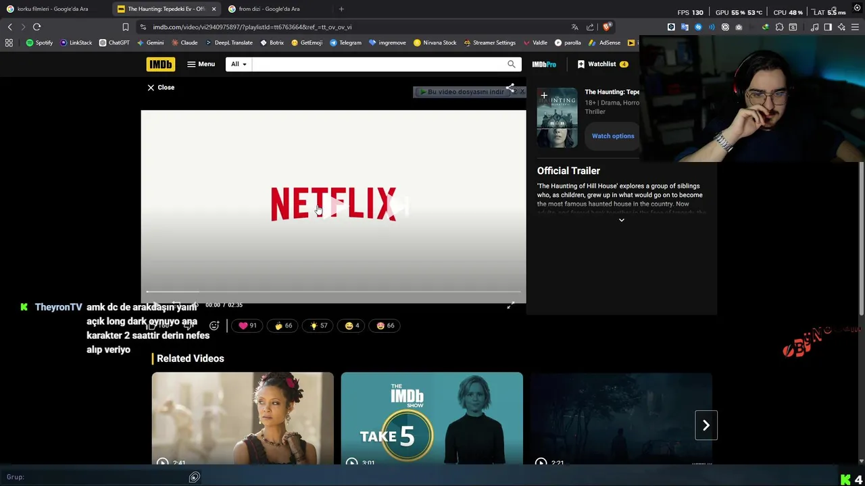The image size is (865, 486).
Task: Close the video player view
Action: 161,87
